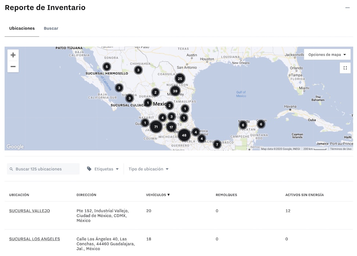
Task: Click the Activos sin energía column header
Action: [x=304, y=195]
